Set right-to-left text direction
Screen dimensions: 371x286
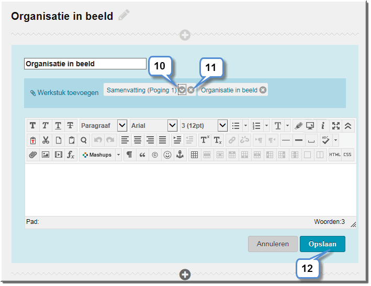272,140
